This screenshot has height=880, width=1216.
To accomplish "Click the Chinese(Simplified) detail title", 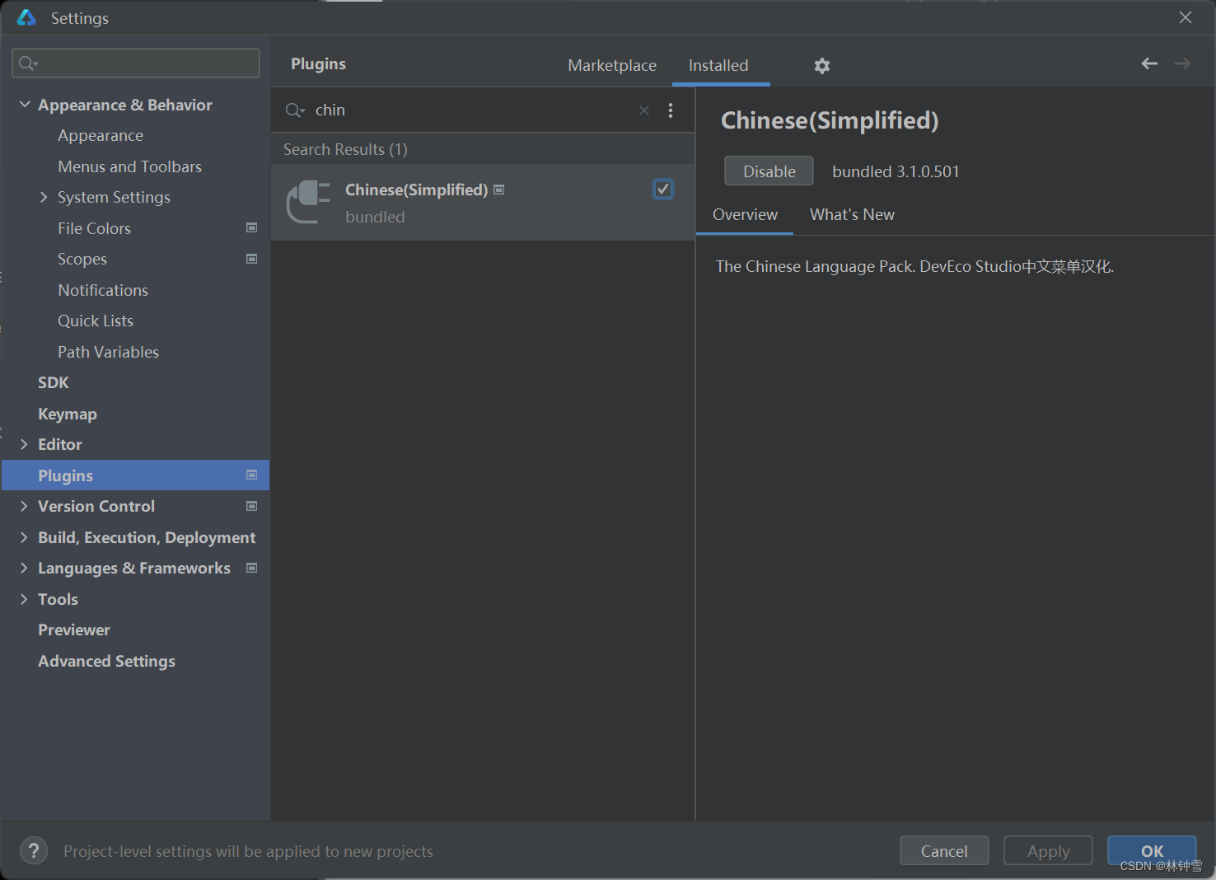I will (x=830, y=120).
